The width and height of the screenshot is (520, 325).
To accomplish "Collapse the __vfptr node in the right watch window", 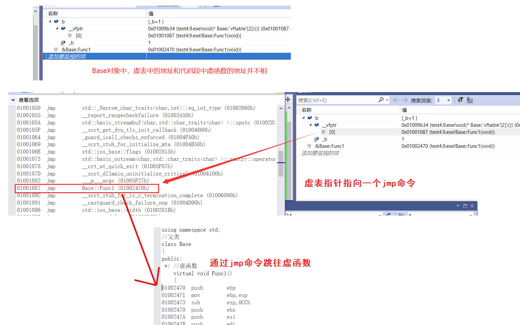I will pyautogui.click(x=311, y=125).
